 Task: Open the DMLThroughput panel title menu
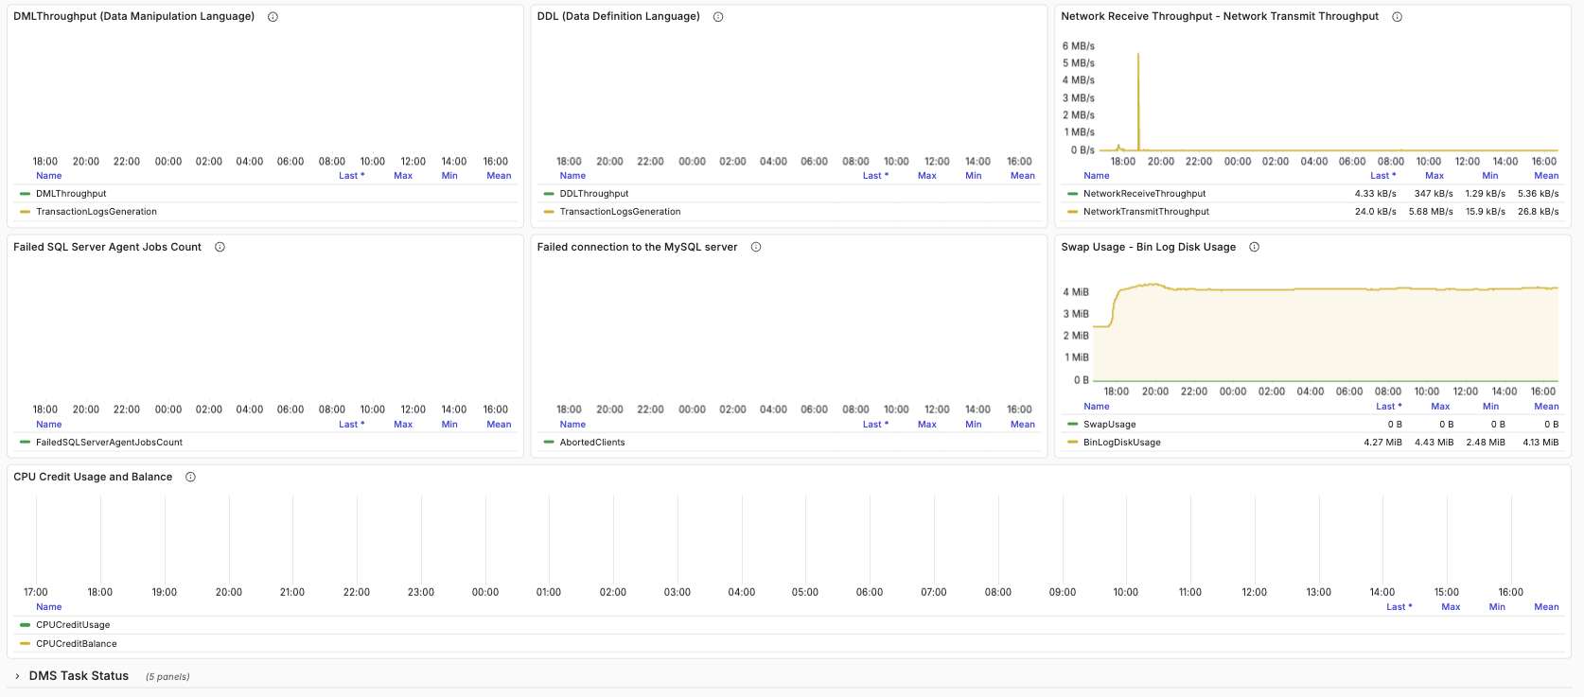pos(133,17)
